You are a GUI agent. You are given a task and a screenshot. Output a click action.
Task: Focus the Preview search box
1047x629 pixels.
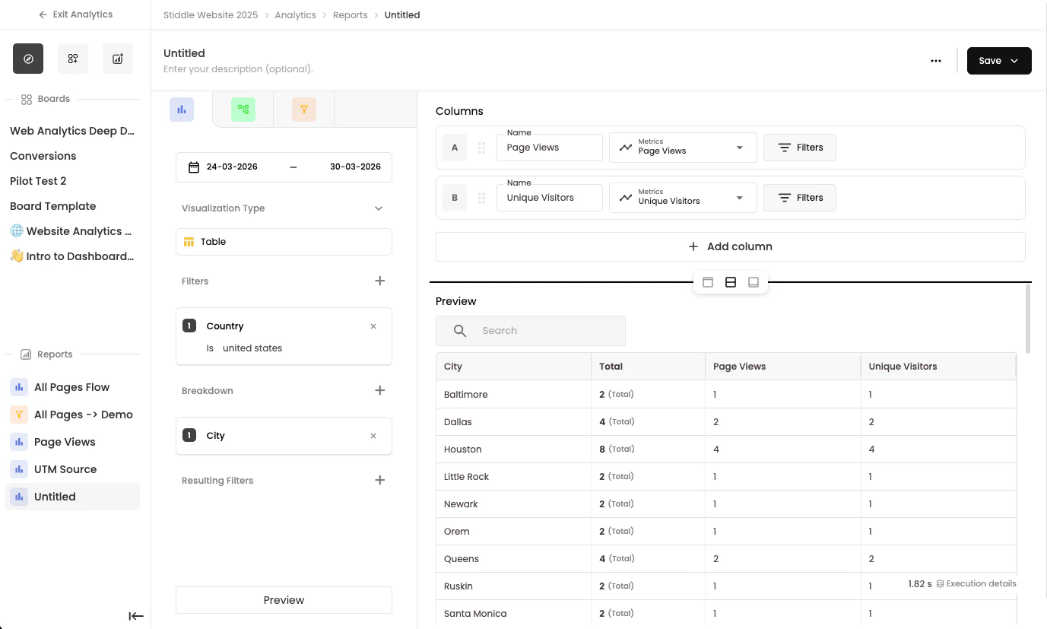(531, 331)
